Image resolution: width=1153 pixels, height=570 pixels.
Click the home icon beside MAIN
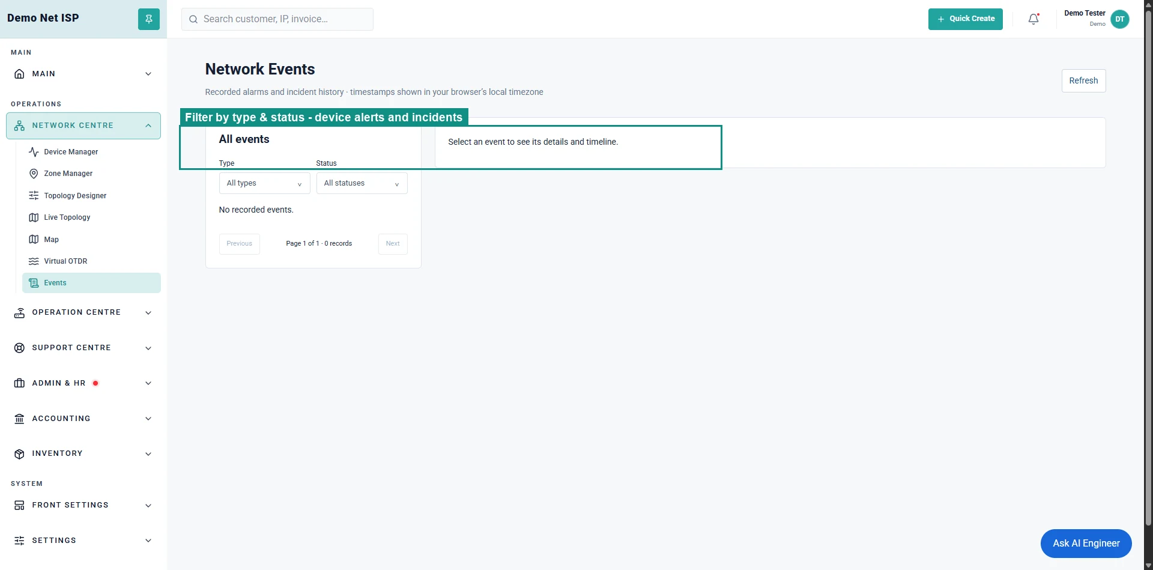pos(19,74)
